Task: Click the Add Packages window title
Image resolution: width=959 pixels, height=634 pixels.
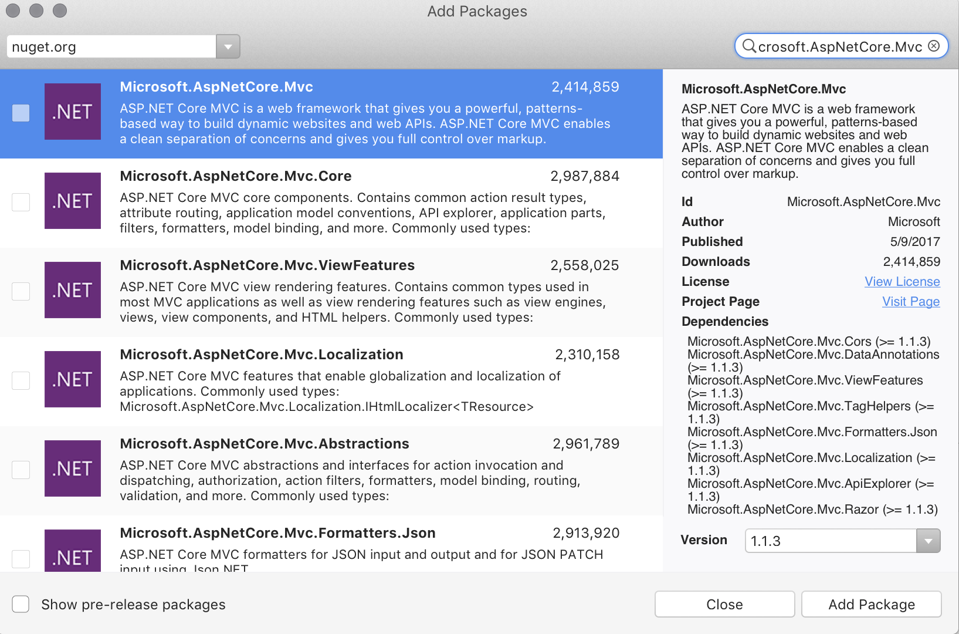Action: pos(477,11)
